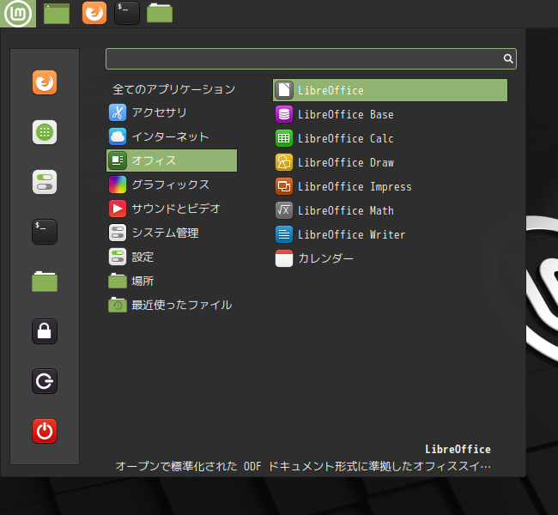The image size is (558, 515).
Task: Click the LibreOffice Calc spreadsheet icon
Action: point(284,138)
